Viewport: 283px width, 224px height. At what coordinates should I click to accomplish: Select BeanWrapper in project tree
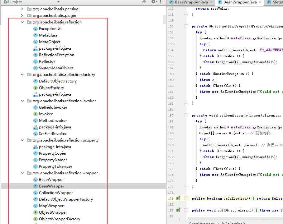[52, 186]
